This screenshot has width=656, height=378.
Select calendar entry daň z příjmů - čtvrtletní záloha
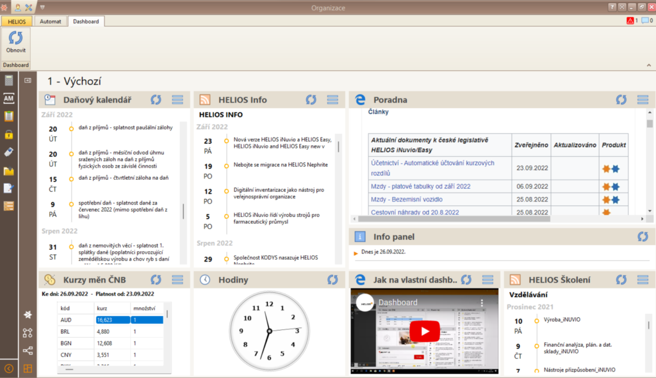[x=124, y=178]
